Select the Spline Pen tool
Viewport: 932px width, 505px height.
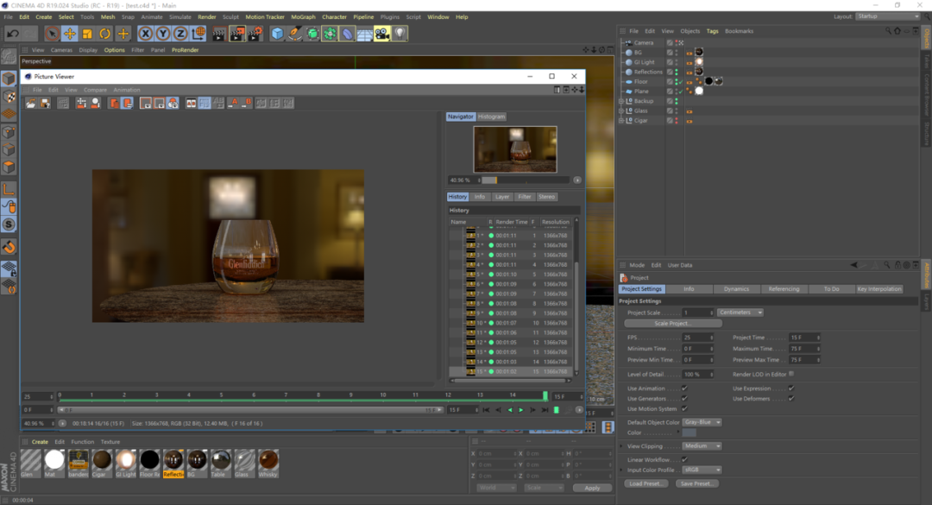tap(295, 34)
